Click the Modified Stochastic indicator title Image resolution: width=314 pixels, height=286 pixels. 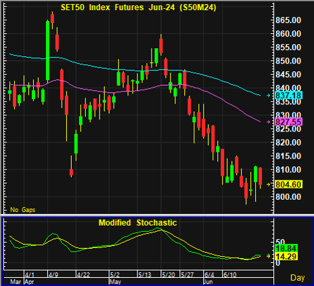(x=138, y=223)
